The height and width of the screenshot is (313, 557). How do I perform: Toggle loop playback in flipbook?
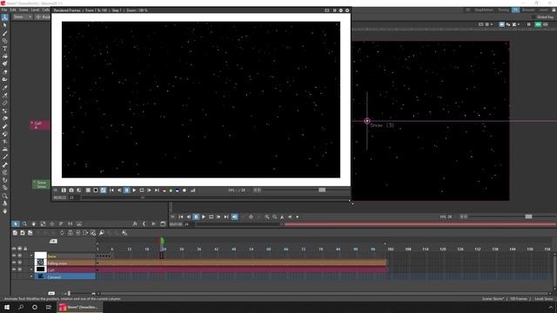(x=142, y=190)
